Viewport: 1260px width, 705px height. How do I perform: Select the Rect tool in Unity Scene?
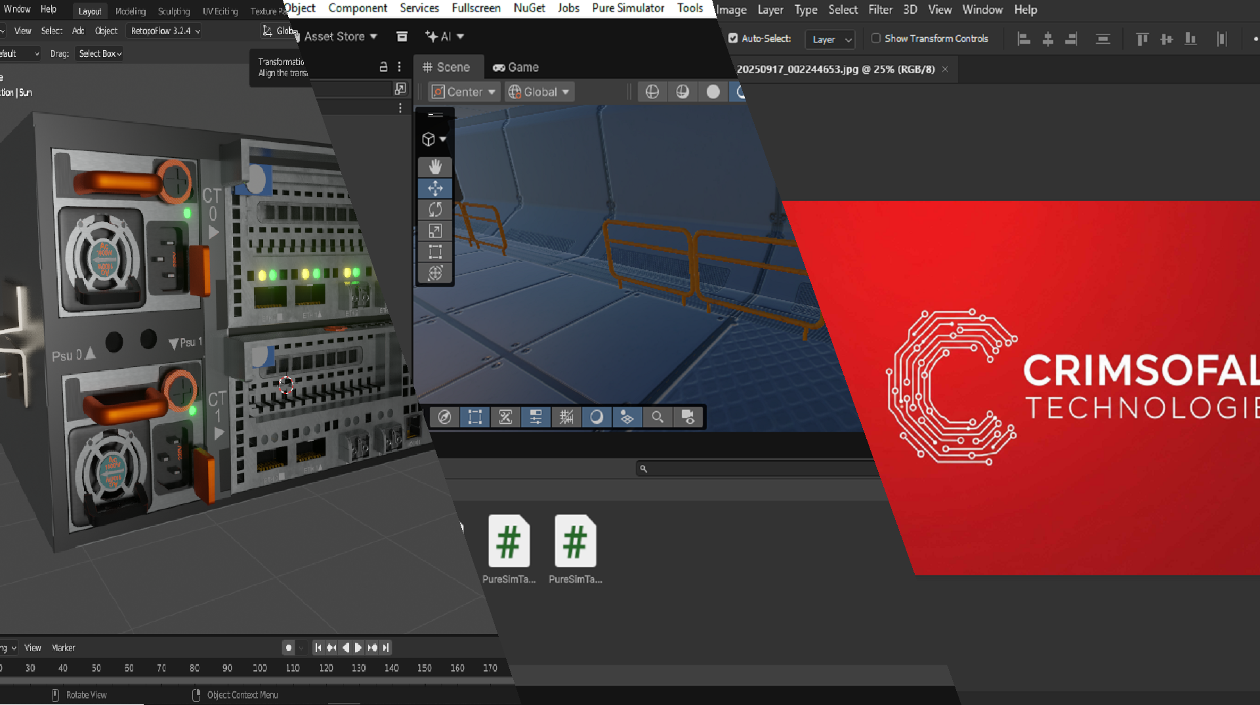tap(435, 252)
